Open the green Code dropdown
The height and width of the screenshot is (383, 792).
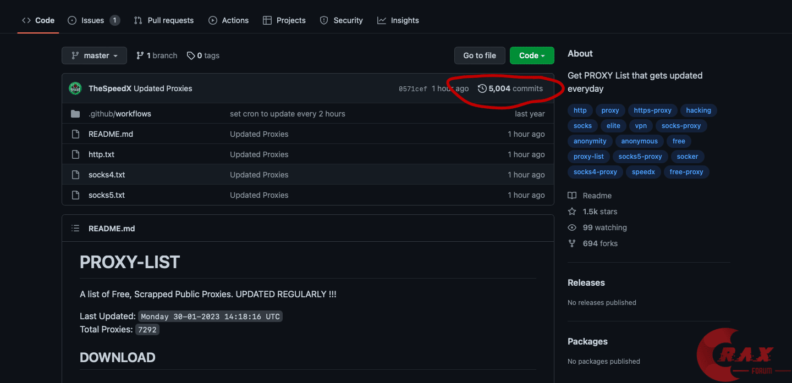(531, 55)
